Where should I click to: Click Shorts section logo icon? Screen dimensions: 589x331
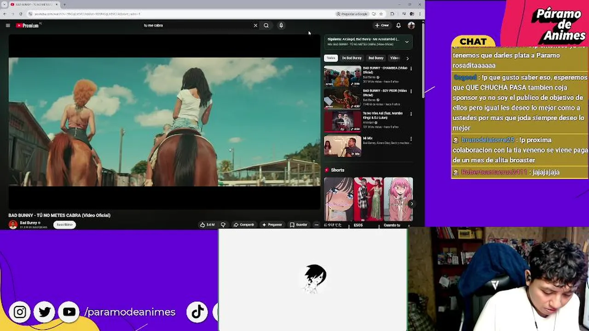[327, 170]
